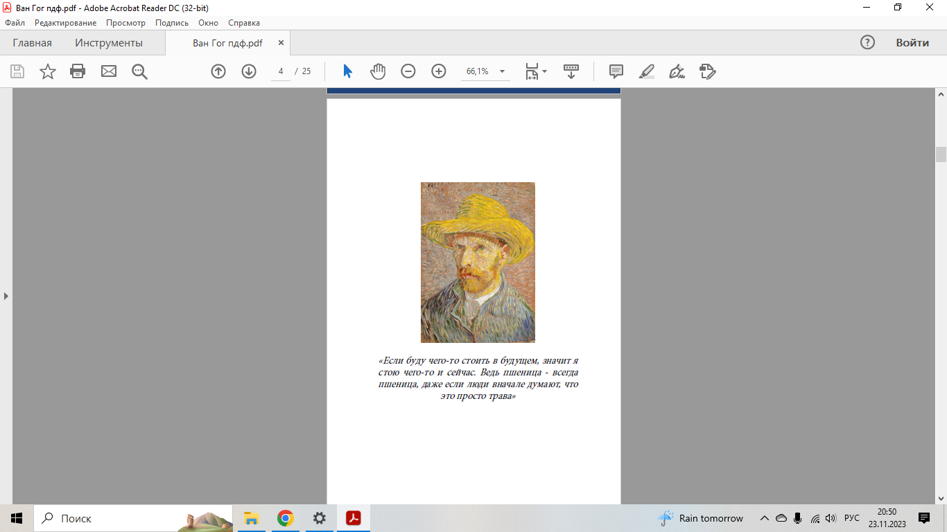Screen dimensions: 947x532
Task: Click the page number input field
Action: pyautogui.click(x=281, y=71)
